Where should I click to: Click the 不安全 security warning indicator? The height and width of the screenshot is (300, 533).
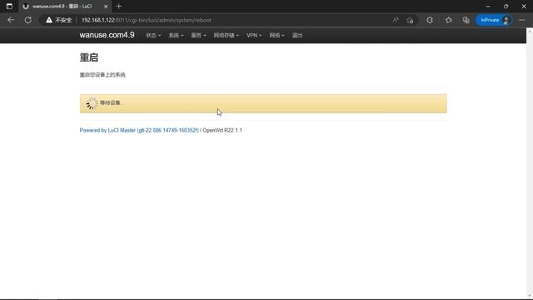tap(59, 20)
